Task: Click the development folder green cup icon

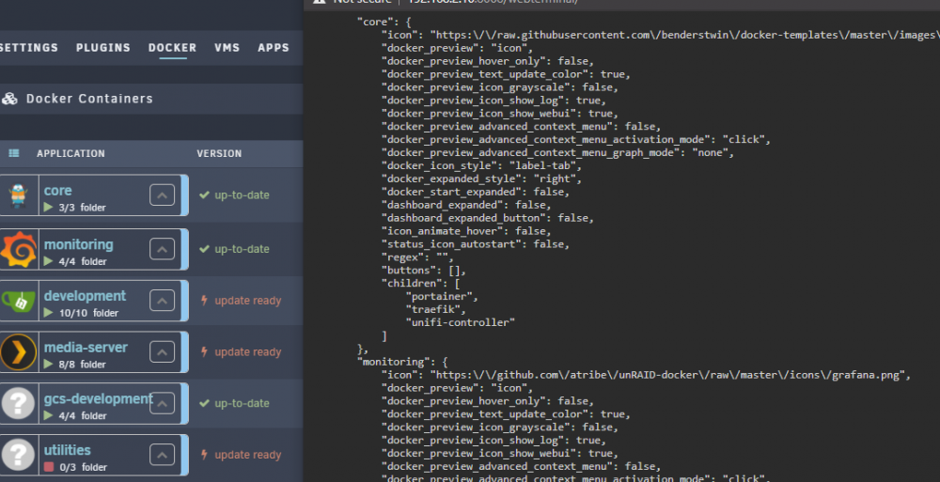Action: point(18,301)
